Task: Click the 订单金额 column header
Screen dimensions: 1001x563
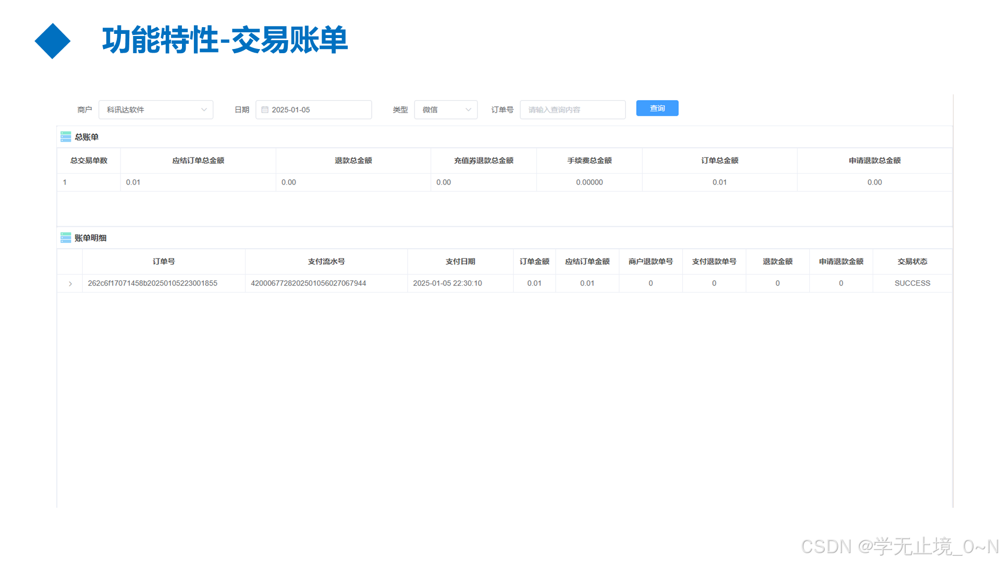Action: 534,261
